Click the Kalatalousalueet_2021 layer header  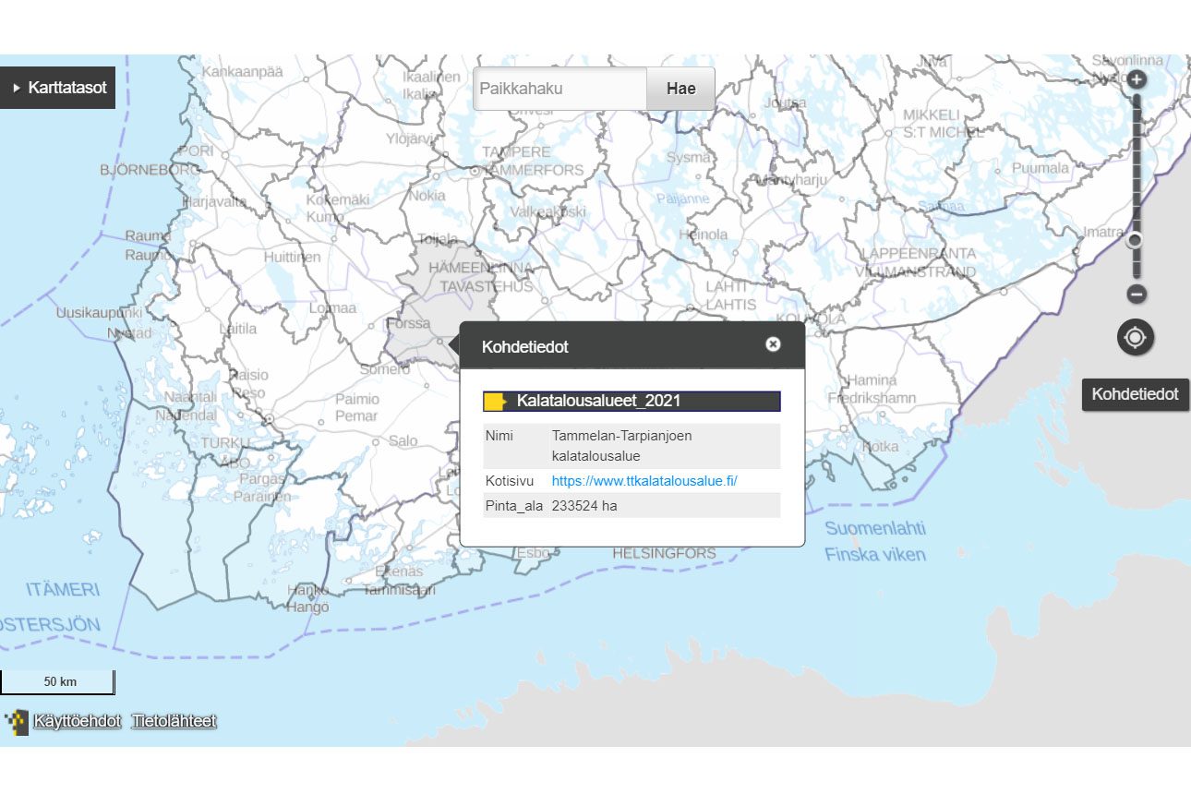tap(632, 401)
